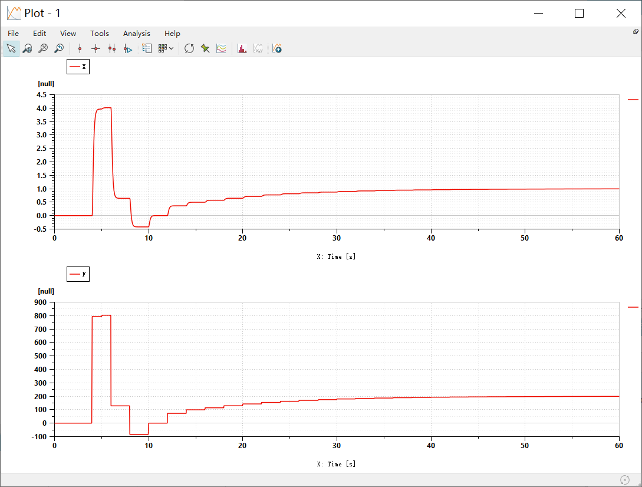Open the View menu
The width and height of the screenshot is (642, 487).
pos(68,34)
